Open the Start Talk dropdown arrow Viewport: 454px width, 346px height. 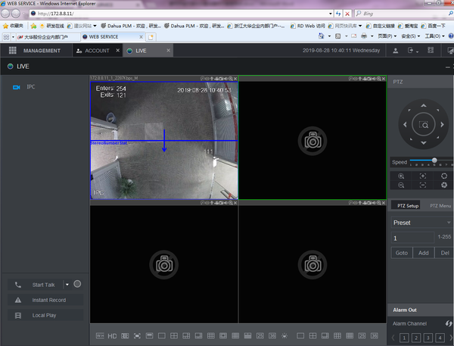coord(67,285)
